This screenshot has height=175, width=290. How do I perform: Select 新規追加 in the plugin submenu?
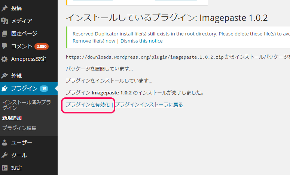pos(12,118)
